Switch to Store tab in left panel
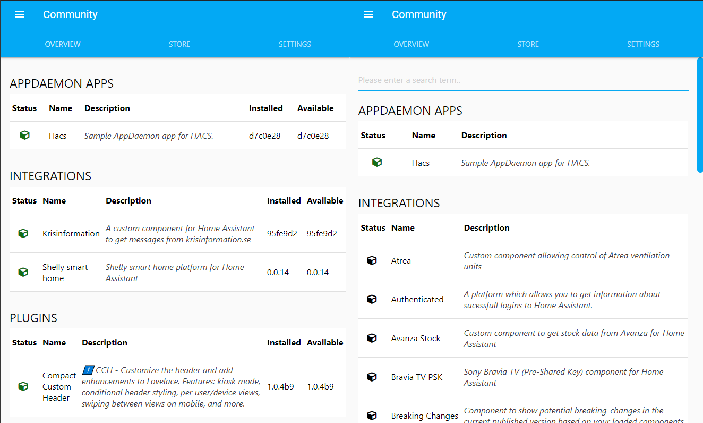The height and width of the screenshot is (423, 703). click(x=179, y=44)
